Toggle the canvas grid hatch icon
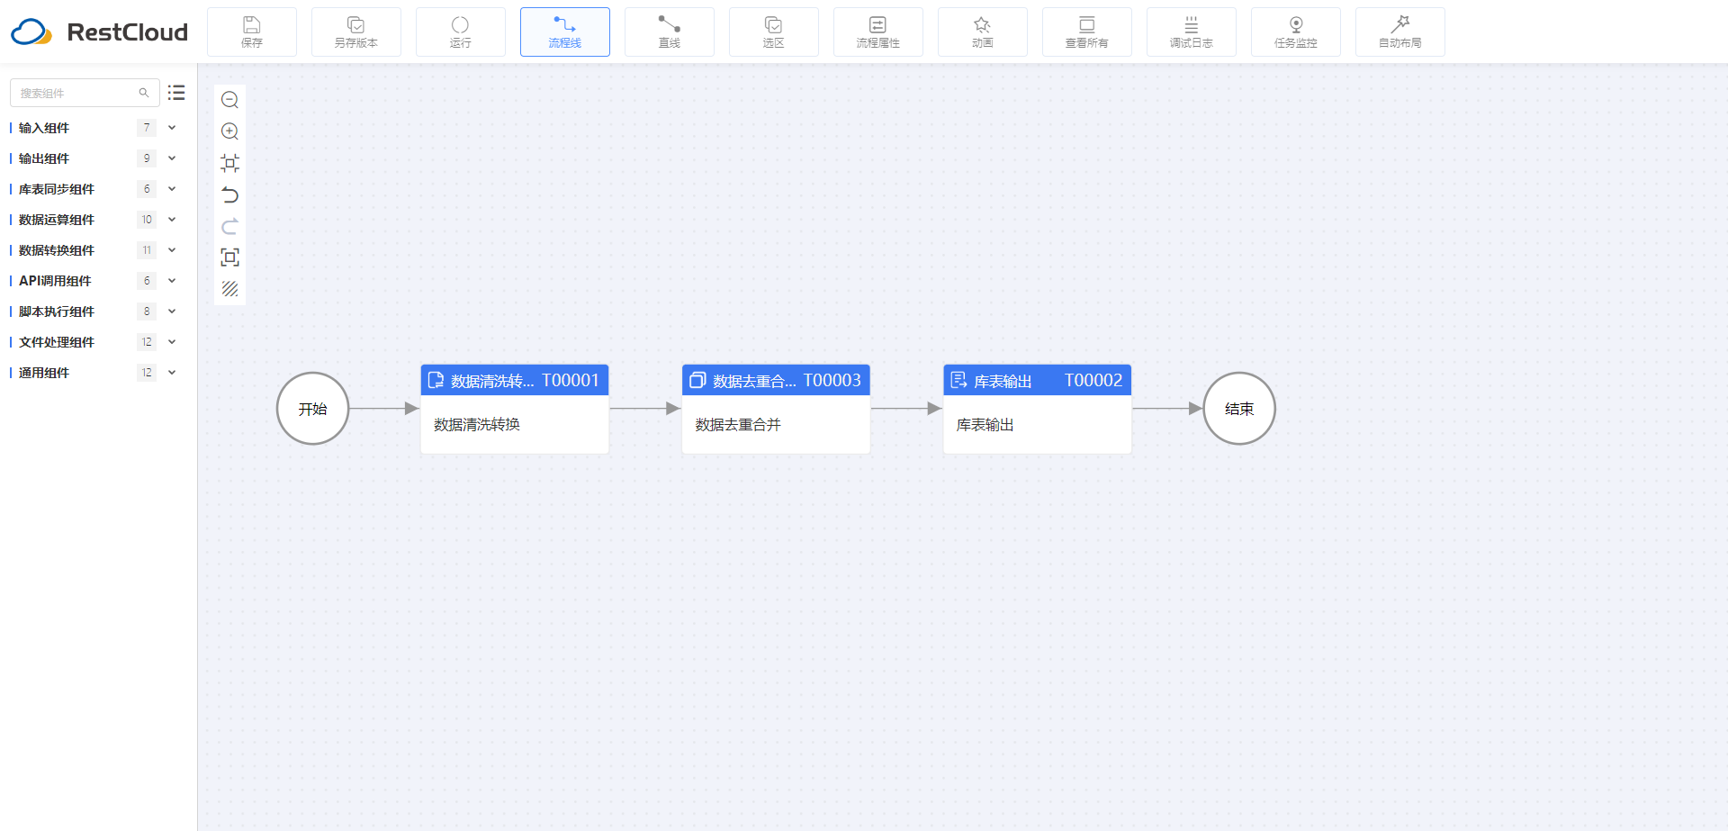 230,289
